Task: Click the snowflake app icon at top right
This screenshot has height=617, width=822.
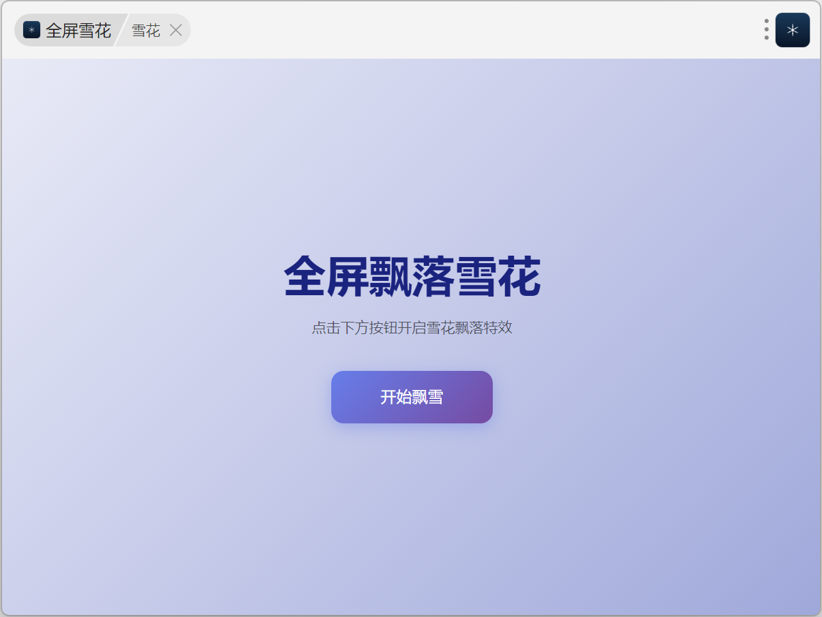Action: (x=793, y=30)
